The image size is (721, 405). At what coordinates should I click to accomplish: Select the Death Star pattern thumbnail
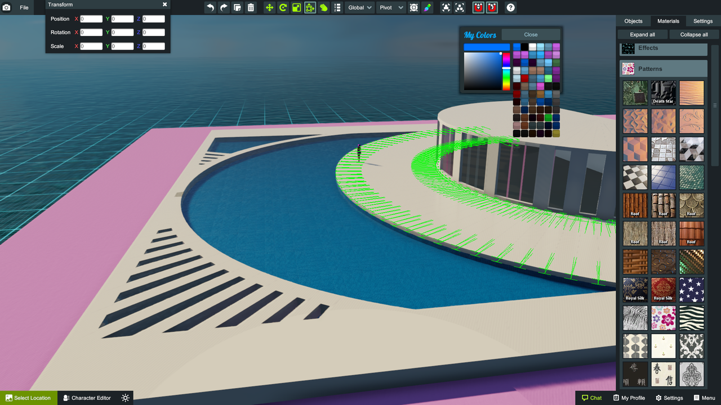click(x=663, y=93)
